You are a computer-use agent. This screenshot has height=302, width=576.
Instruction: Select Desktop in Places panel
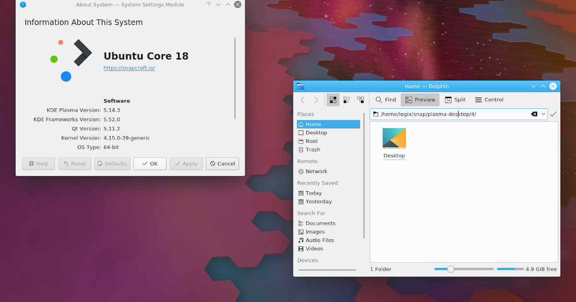tap(328, 133)
